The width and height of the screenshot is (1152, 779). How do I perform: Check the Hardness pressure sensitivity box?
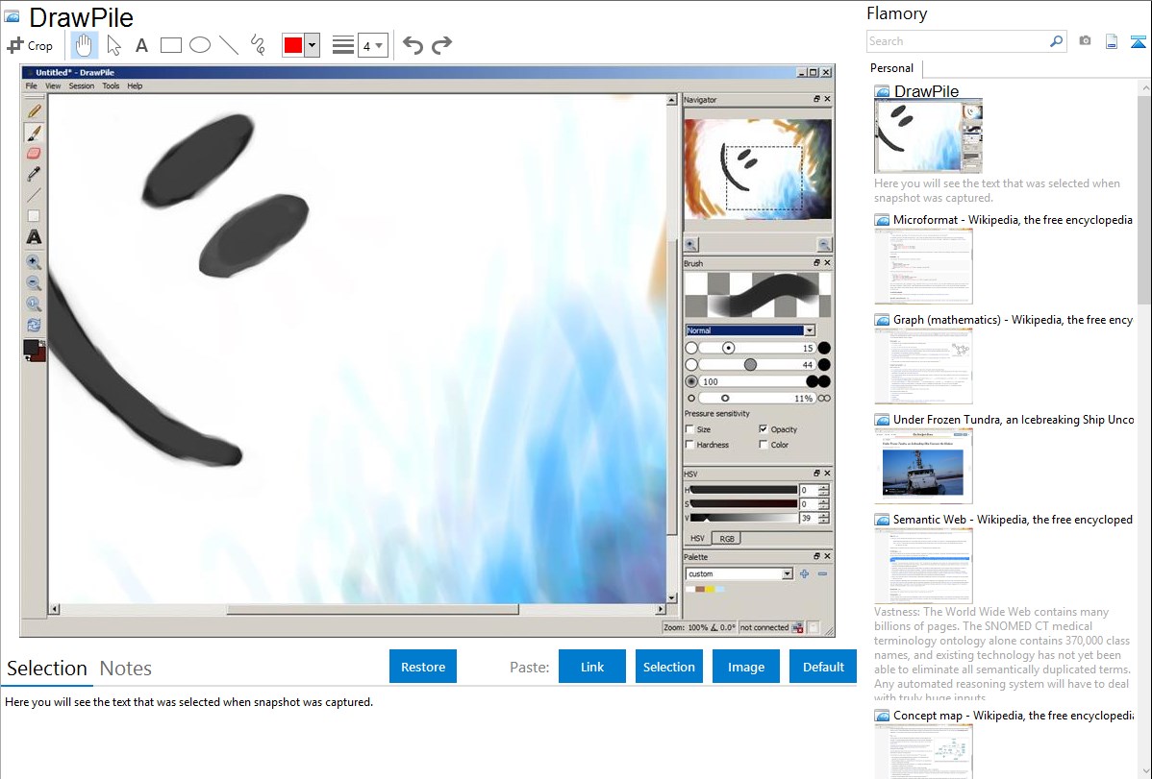click(x=690, y=445)
